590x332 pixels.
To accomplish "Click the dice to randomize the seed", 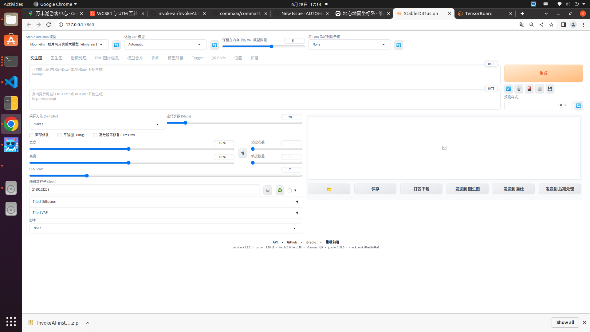I will [x=267, y=190].
